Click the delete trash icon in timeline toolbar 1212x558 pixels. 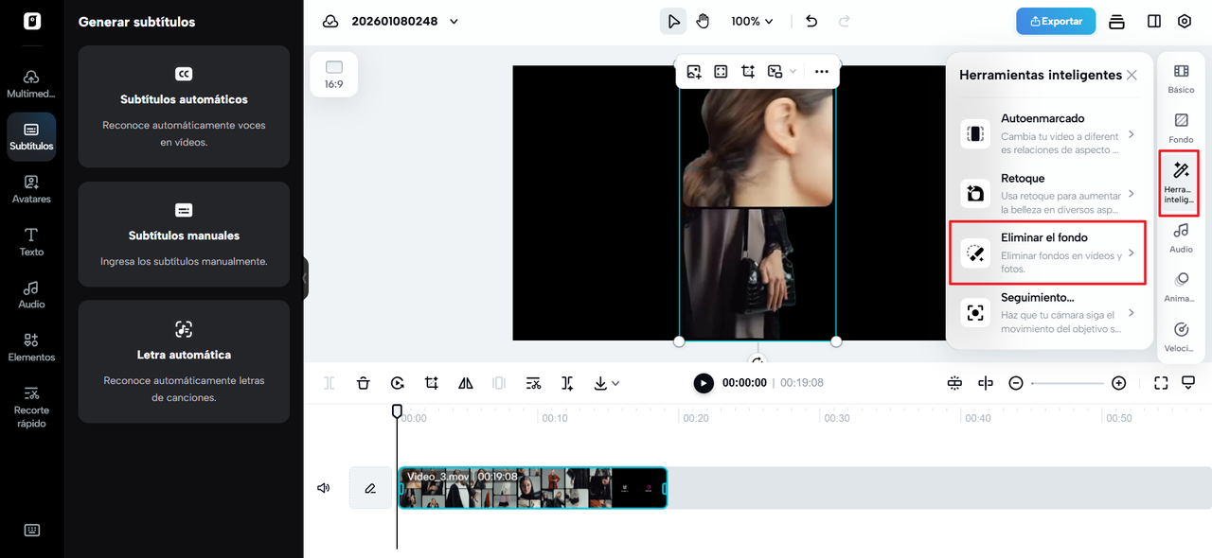[x=364, y=383]
